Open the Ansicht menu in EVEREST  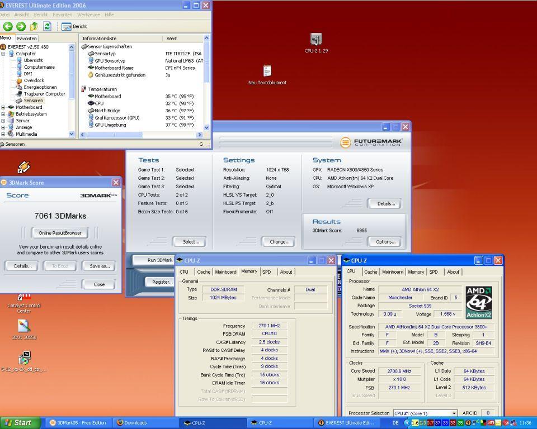(22, 15)
